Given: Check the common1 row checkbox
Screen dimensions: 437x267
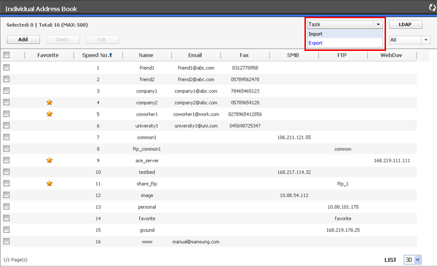Looking at the screenshot, I should pyautogui.click(x=7, y=137).
